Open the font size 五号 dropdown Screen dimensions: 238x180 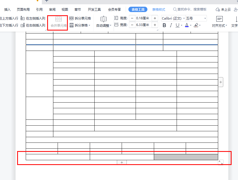(205, 18)
